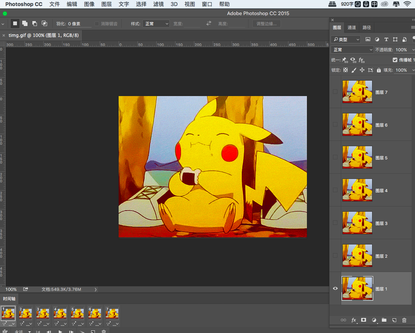Uncheck the 传播帧 1 checkbox
This screenshot has width=415, height=333.
(x=395, y=60)
